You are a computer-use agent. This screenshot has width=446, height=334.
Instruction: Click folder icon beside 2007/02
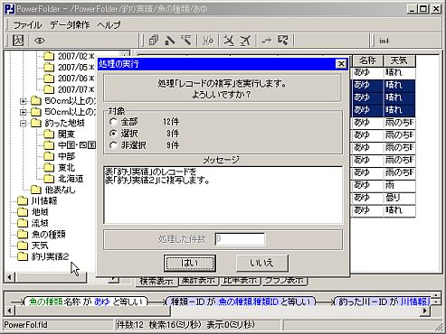coord(49,56)
